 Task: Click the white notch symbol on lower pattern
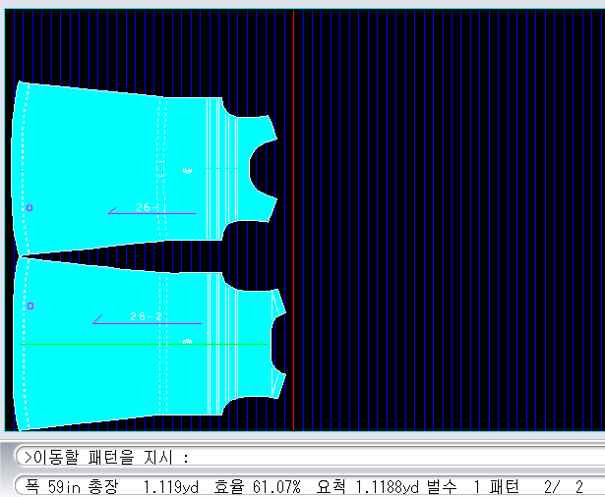pos(187,342)
